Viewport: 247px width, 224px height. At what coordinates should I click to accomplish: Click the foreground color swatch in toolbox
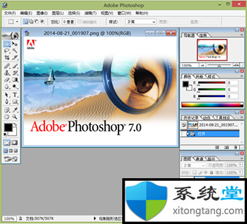[9, 127]
